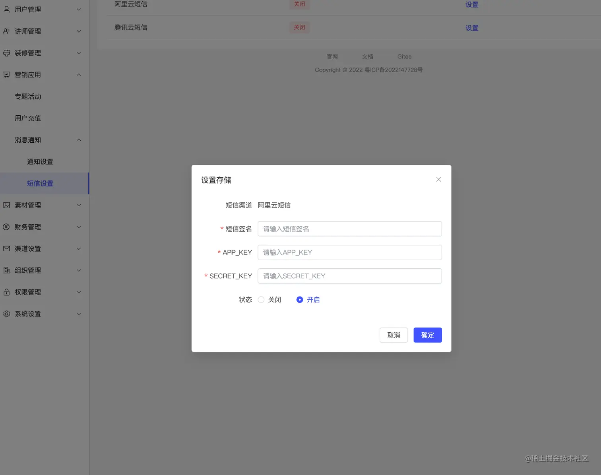Viewport: 601px width, 475px height.
Task: Expand 渠道设置 menu chevron
Action: pos(79,248)
